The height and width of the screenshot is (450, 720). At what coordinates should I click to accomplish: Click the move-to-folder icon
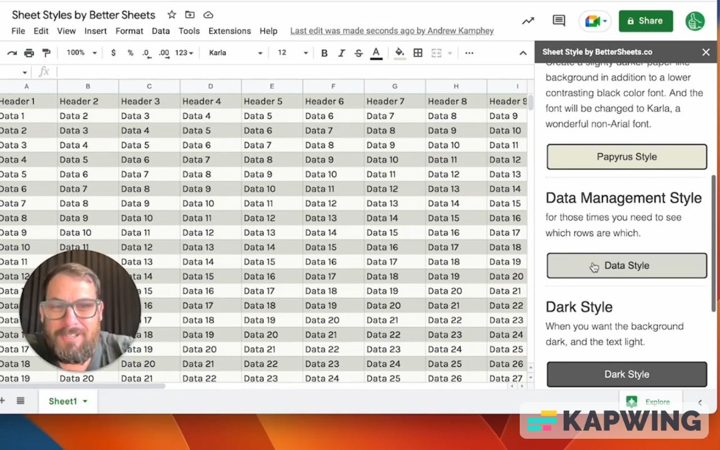(190, 15)
